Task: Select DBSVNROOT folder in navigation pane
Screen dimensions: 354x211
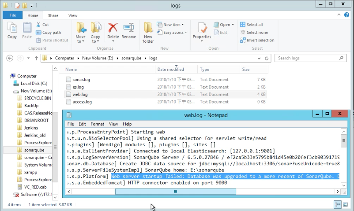Action: [36, 120]
